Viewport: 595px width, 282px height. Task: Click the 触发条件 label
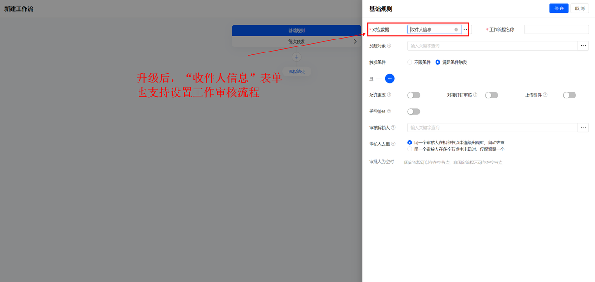pos(377,62)
